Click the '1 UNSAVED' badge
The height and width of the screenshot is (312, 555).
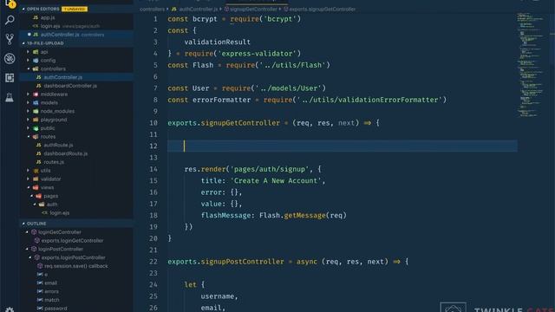click(x=75, y=9)
